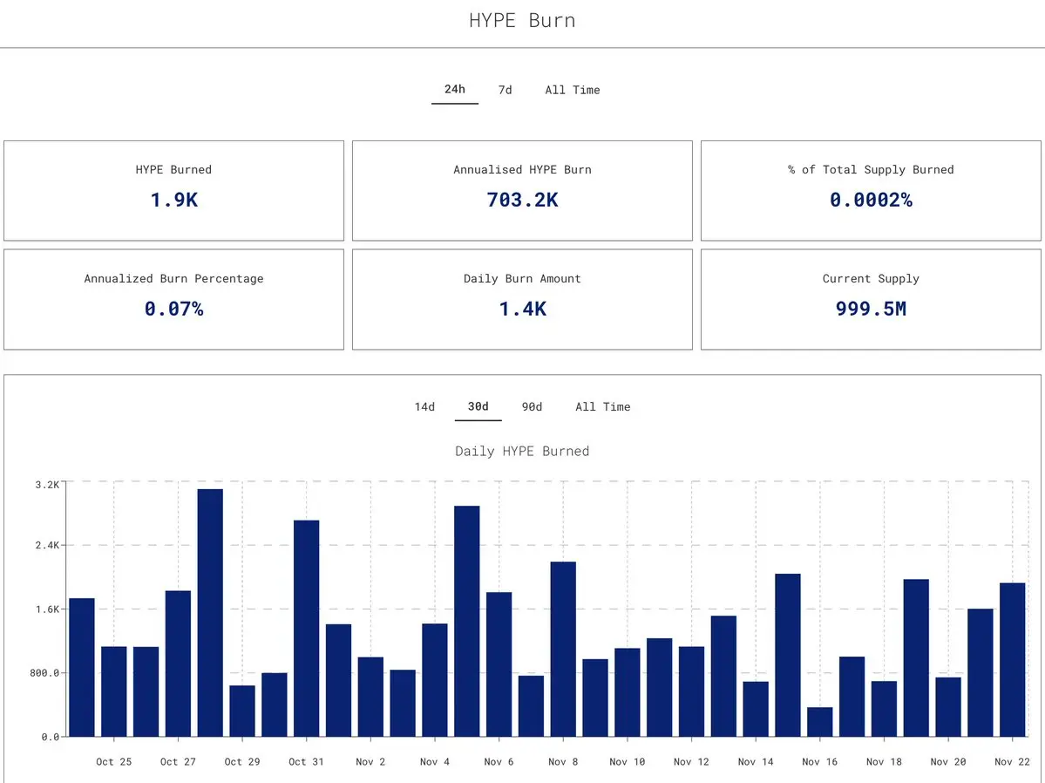Click the tallest bar on Oct 28
This screenshot has width=1045, height=783.
pos(211,613)
